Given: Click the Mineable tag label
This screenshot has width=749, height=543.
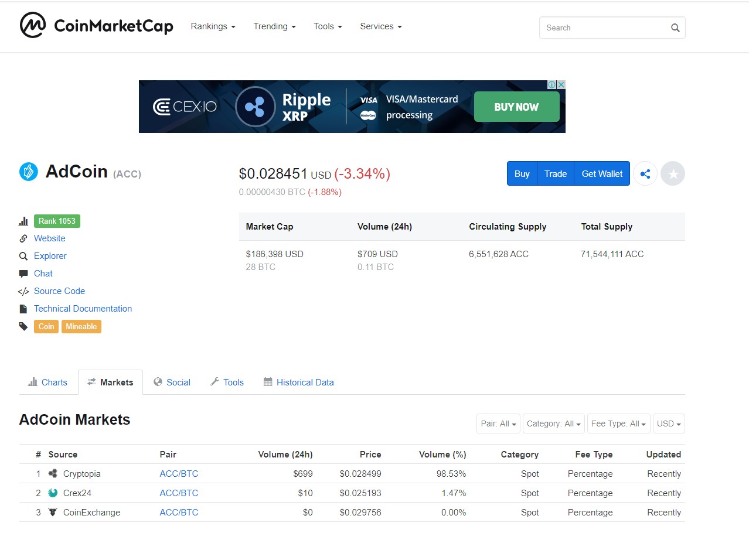Looking at the screenshot, I should 81,326.
